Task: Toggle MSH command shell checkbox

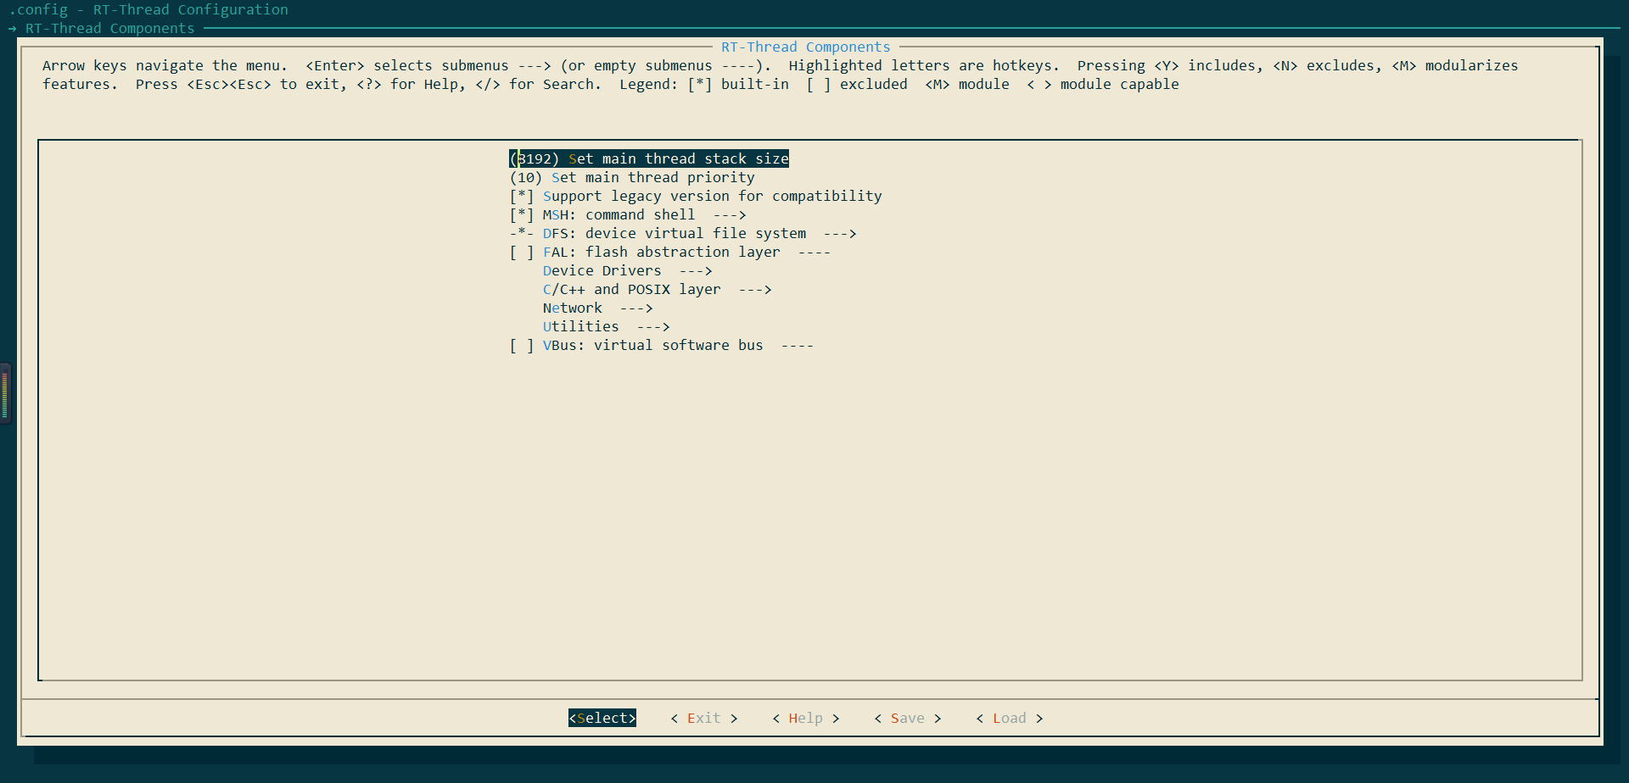Action: (x=522, y=214)
